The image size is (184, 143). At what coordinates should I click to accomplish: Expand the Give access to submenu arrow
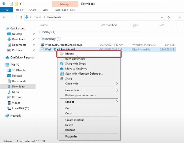(117, 90)
